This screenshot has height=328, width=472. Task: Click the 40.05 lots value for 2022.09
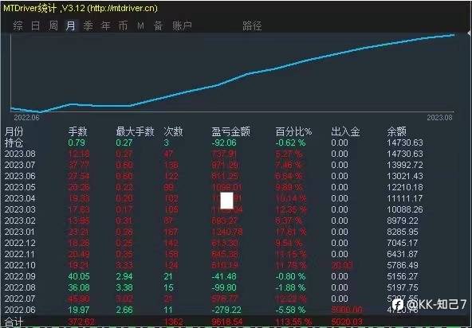coord(79,276)
